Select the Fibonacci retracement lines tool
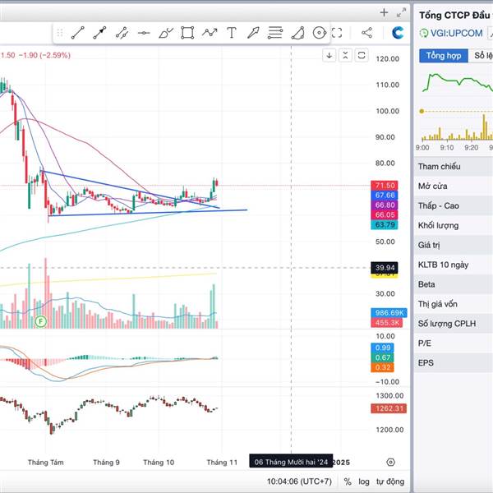 (x=275, y=33)
